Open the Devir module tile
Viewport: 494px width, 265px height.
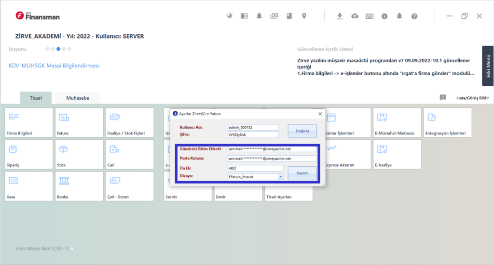[x=238, y=194]
